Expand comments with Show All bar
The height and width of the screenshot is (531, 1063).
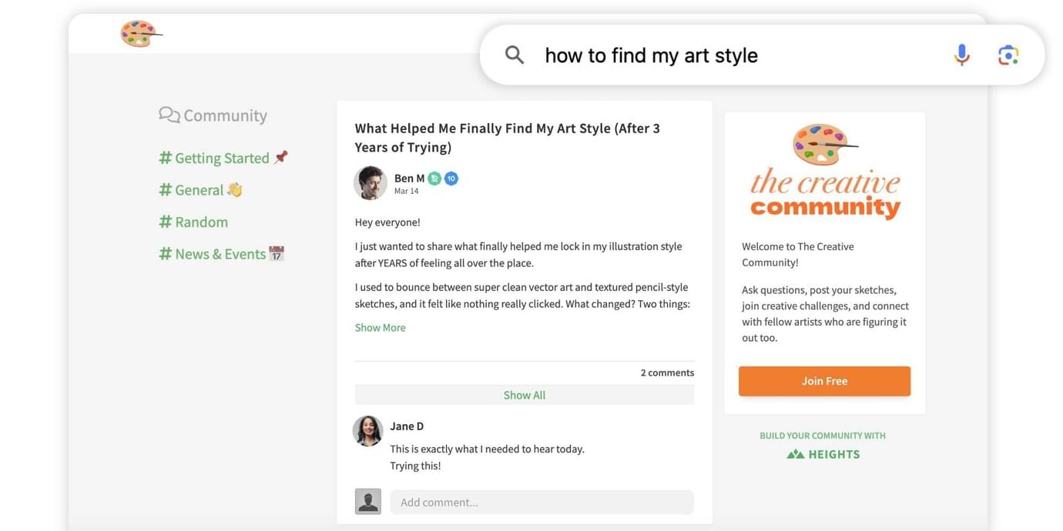pos(524,395)
